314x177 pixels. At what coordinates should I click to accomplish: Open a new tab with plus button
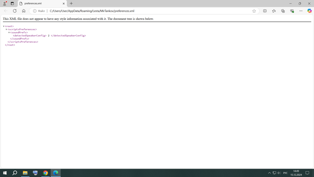71,4
